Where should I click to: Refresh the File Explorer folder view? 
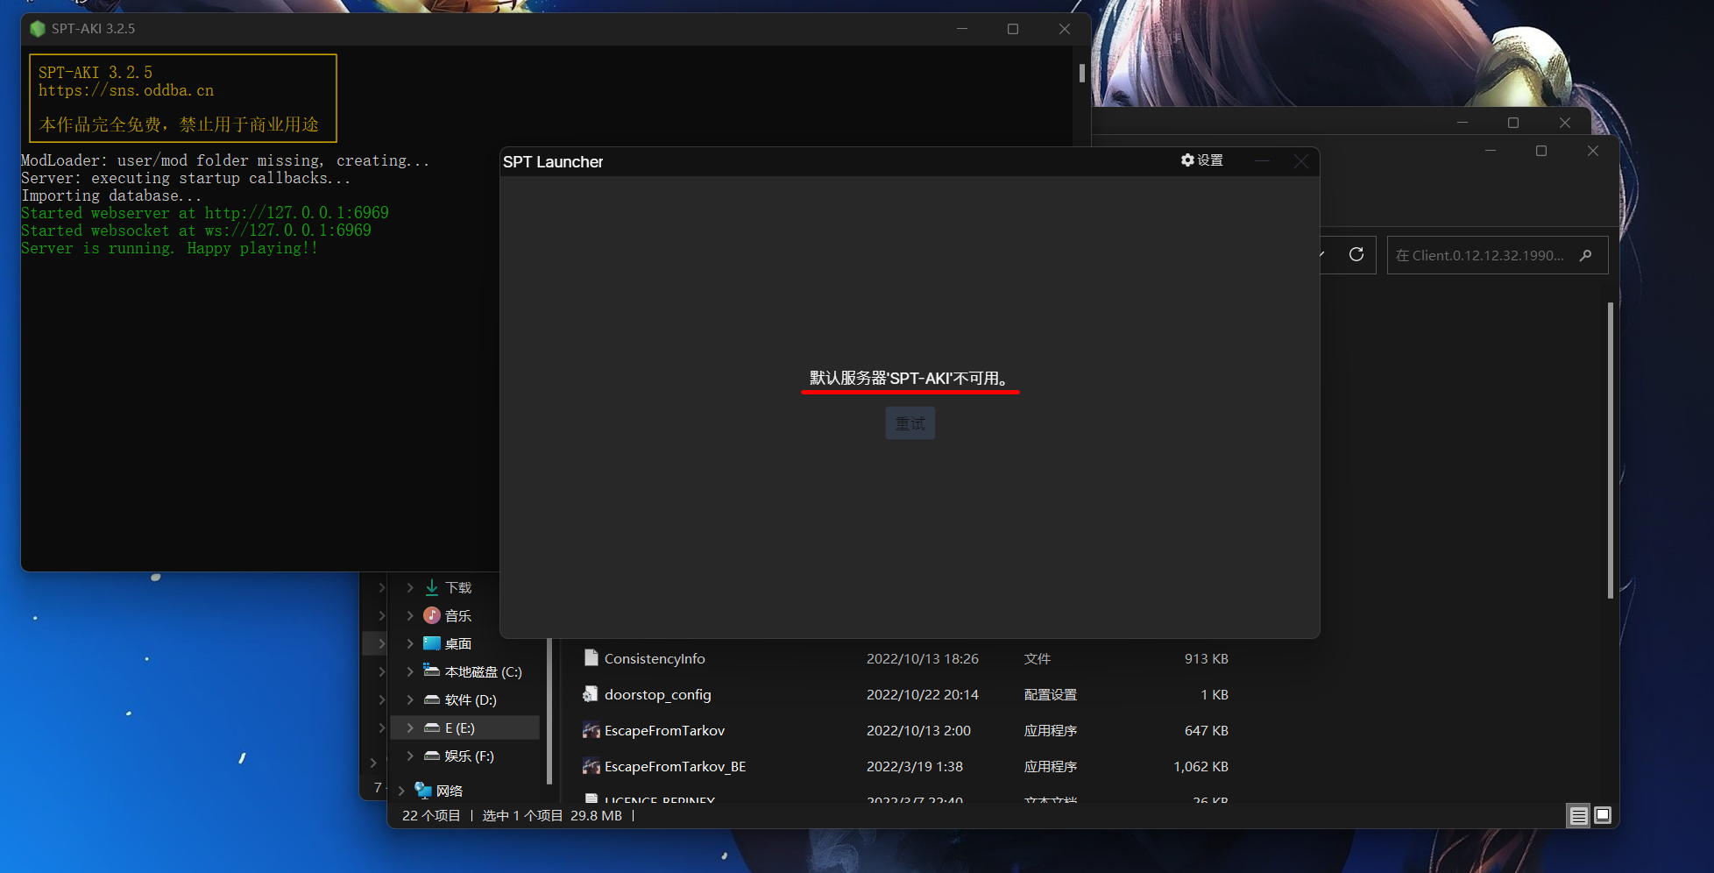coord(1356,254)
